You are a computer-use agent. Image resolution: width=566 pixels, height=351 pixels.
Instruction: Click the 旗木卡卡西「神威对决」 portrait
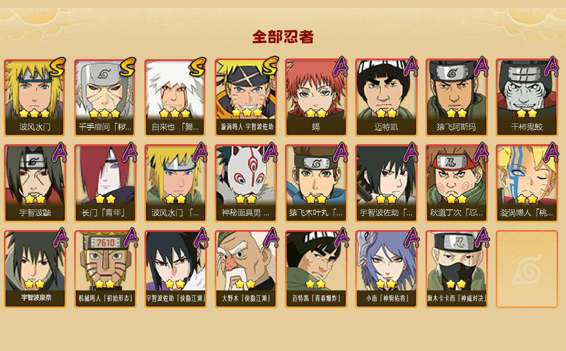[457, 269]
